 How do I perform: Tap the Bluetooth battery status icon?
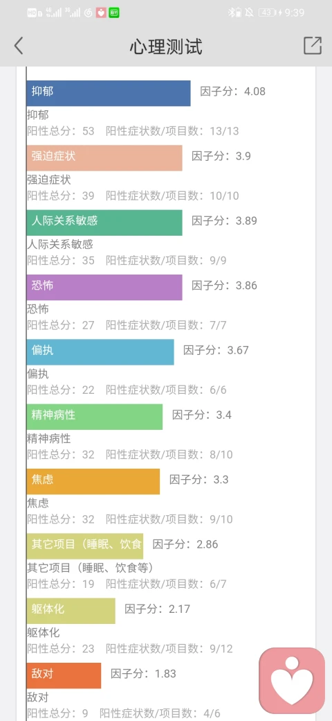click(x=234, y=13)
